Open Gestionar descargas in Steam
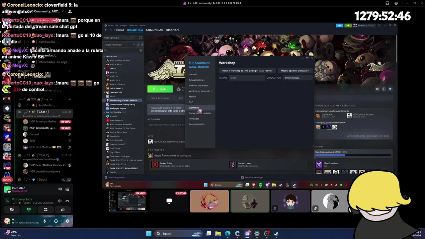The height and width of the screenshot is (239, 425). (252, 178)
